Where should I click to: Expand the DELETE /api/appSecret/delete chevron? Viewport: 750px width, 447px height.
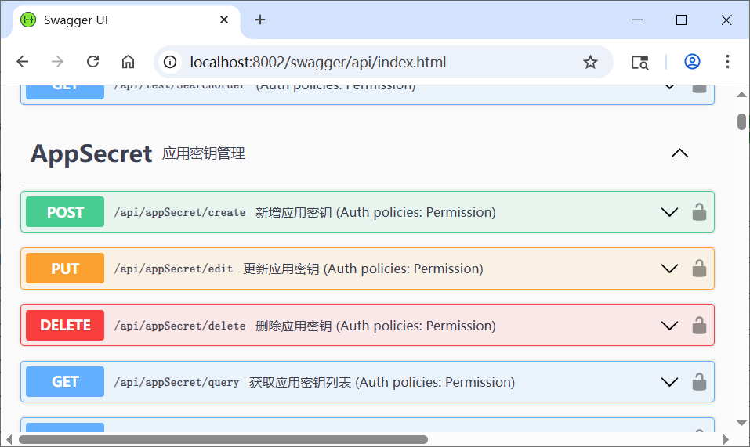669,325
